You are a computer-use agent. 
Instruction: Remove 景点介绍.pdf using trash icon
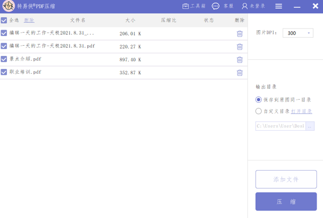pos(240,59)
